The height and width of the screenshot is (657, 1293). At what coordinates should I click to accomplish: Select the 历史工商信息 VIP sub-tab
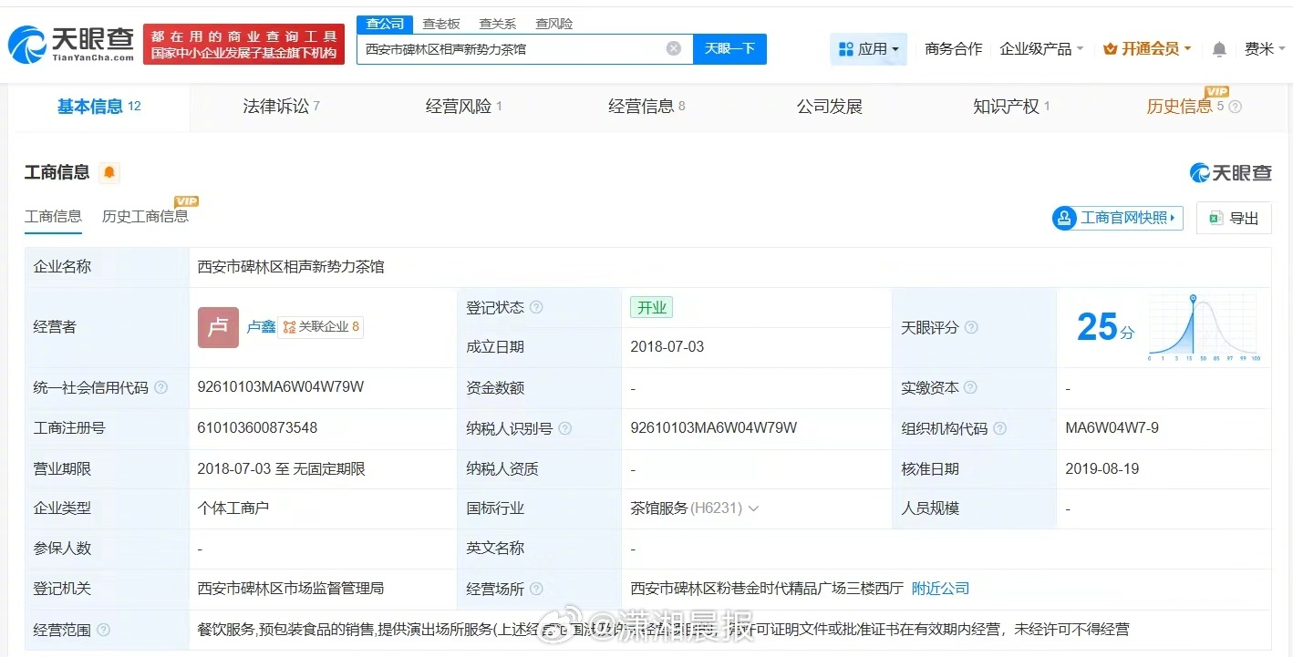(145, 217)
